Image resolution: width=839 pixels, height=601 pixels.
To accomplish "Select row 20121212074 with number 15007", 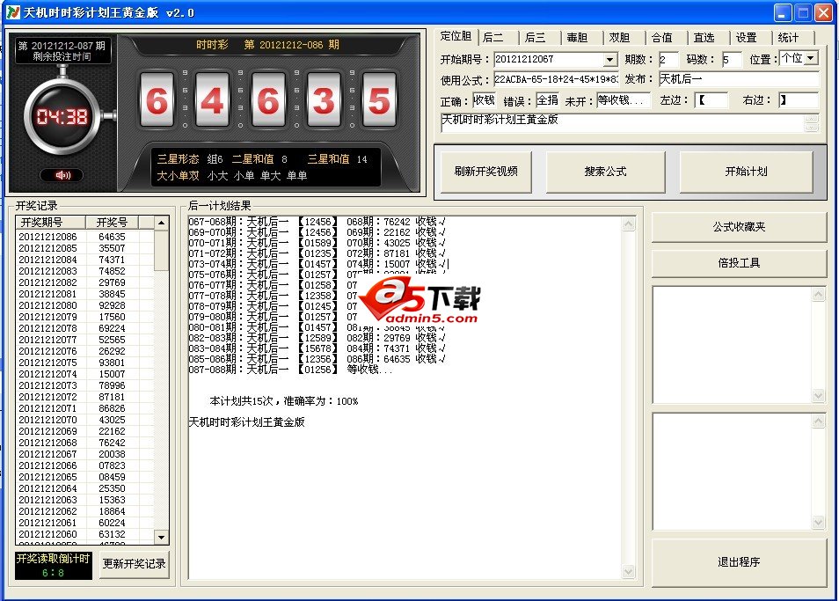I will pos(84,374).
